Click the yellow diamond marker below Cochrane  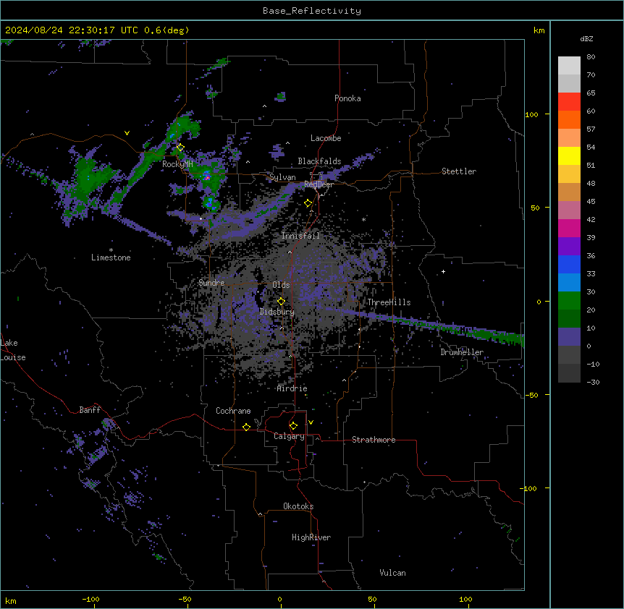(x=246, y=427)
